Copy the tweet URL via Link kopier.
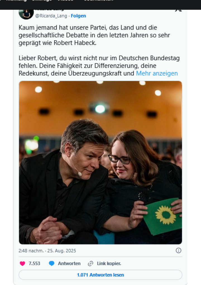The height and width of the screenshot is (285, 201). pyautogui.click(x=109, y=263)
